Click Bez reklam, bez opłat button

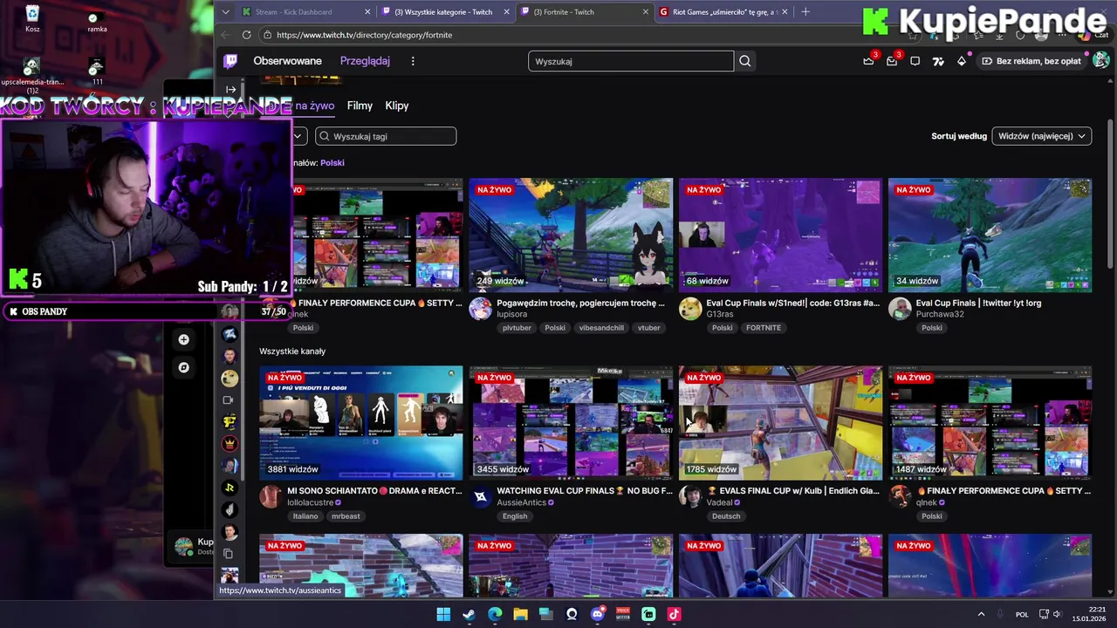1031,61
